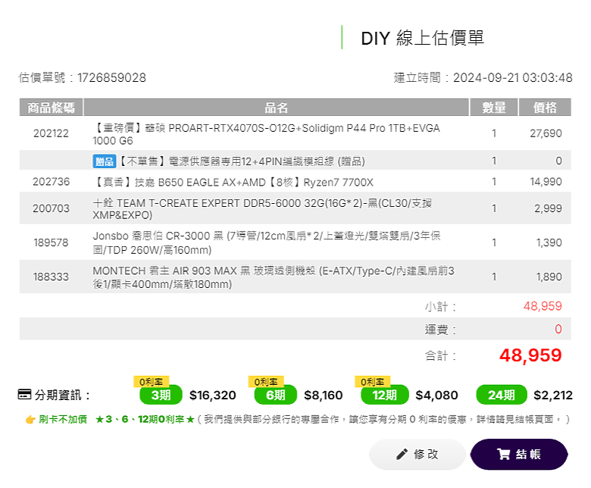Click the 運費 value 0
Image resolution: width=591 pixels, height=488 pixels.
click(x=558, y=329)
